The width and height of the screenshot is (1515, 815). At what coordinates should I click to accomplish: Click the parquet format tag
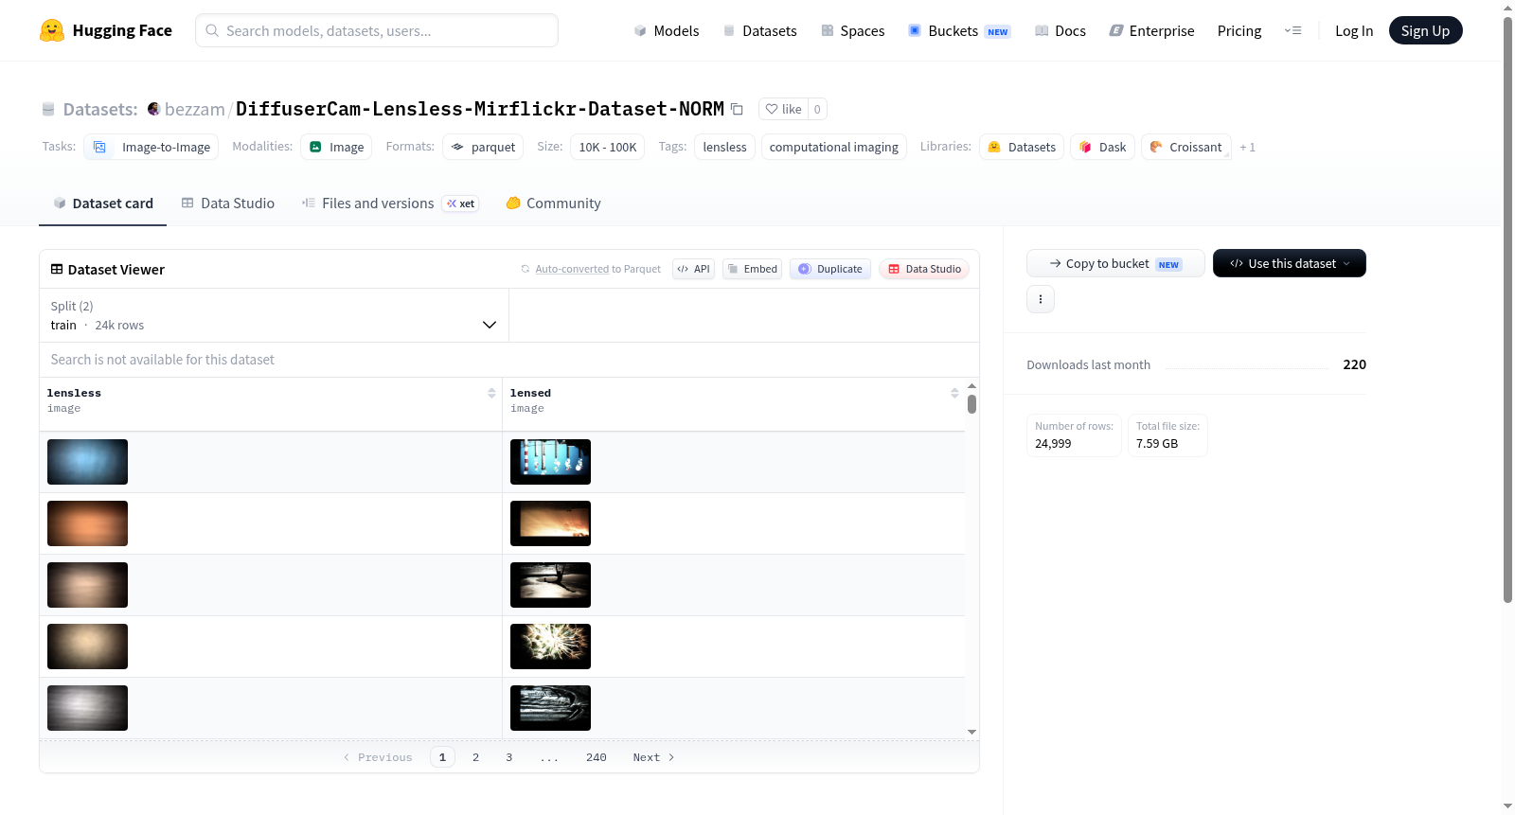coord(483,147)
